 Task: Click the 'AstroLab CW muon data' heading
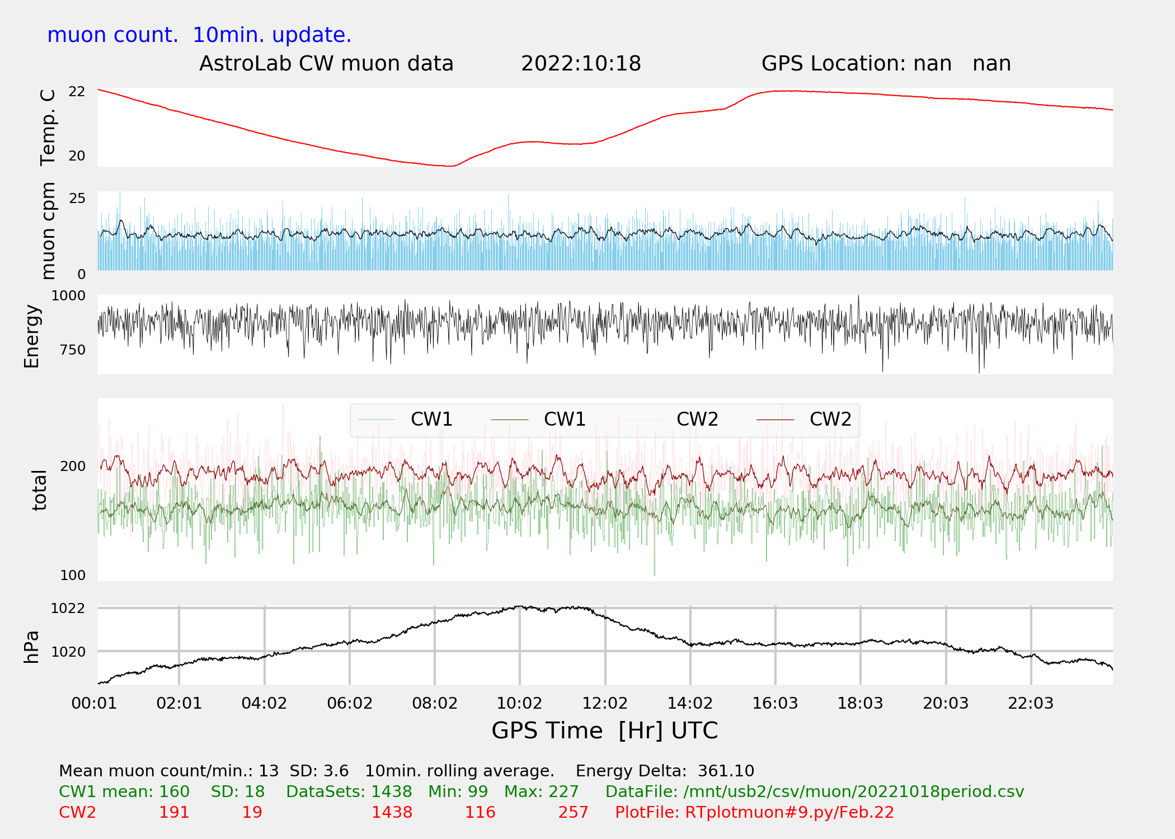(x=326, y=64)
